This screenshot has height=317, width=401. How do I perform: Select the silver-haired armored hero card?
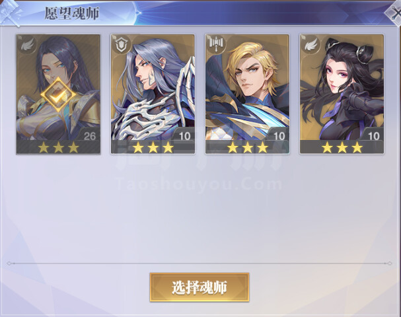(153, 94)
